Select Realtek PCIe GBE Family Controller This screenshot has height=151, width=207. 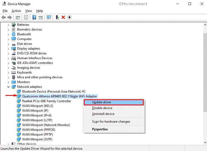pos(46,101)
